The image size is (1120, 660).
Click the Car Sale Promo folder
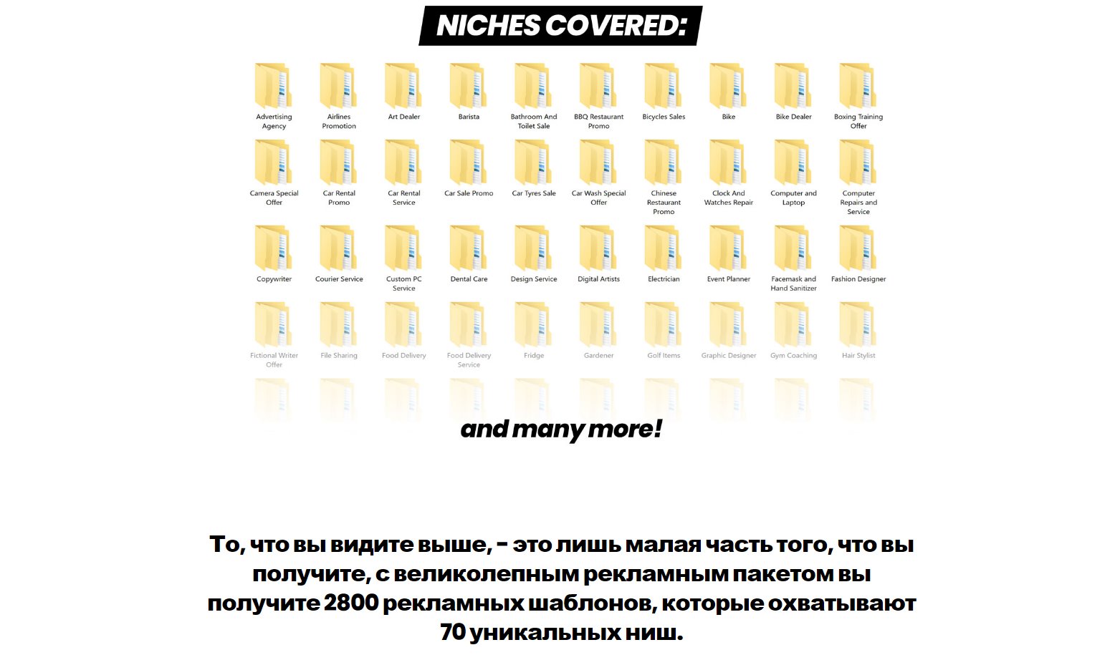[x=469, y=162]
